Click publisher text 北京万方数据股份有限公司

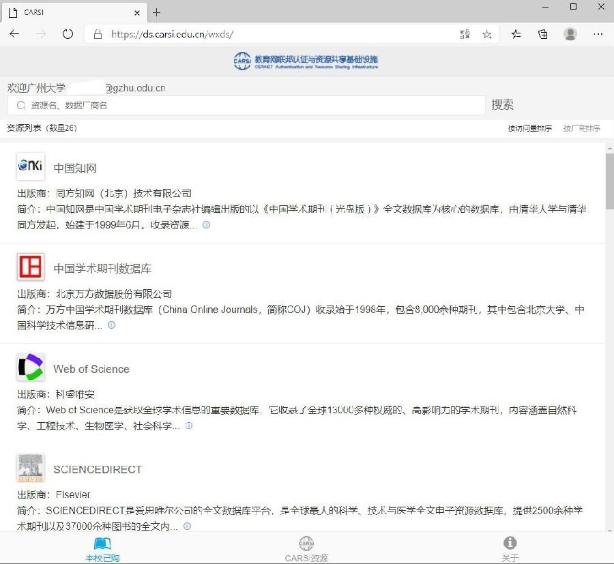pos(114,294)
